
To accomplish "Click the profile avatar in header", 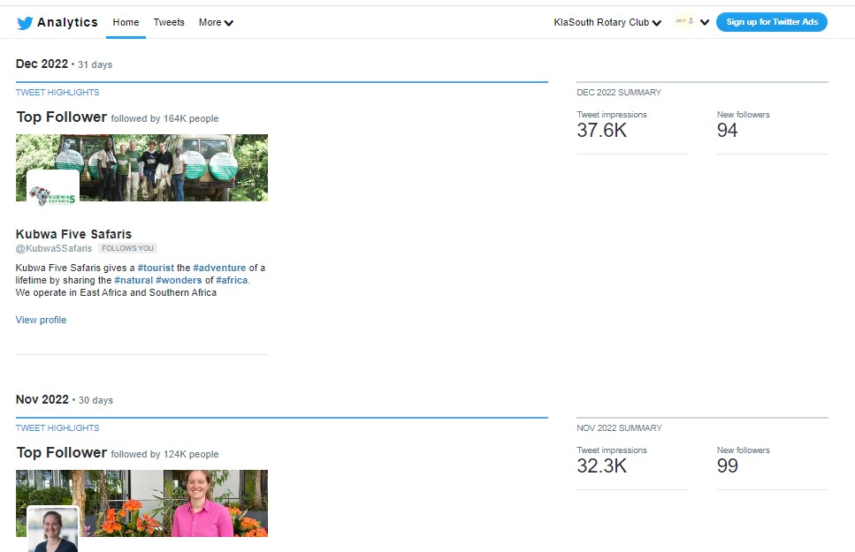I will pyautogui.click(x=683, y=22).
